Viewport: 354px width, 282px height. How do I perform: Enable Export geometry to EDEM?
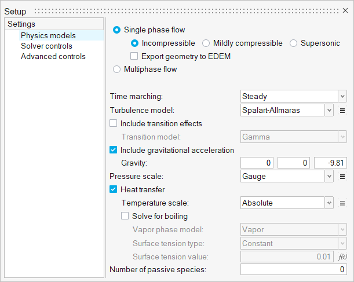pos(134,57)
